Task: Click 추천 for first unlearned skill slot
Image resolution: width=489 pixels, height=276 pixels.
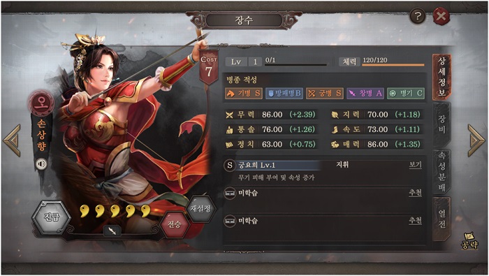Action: [x=416, y=193]
